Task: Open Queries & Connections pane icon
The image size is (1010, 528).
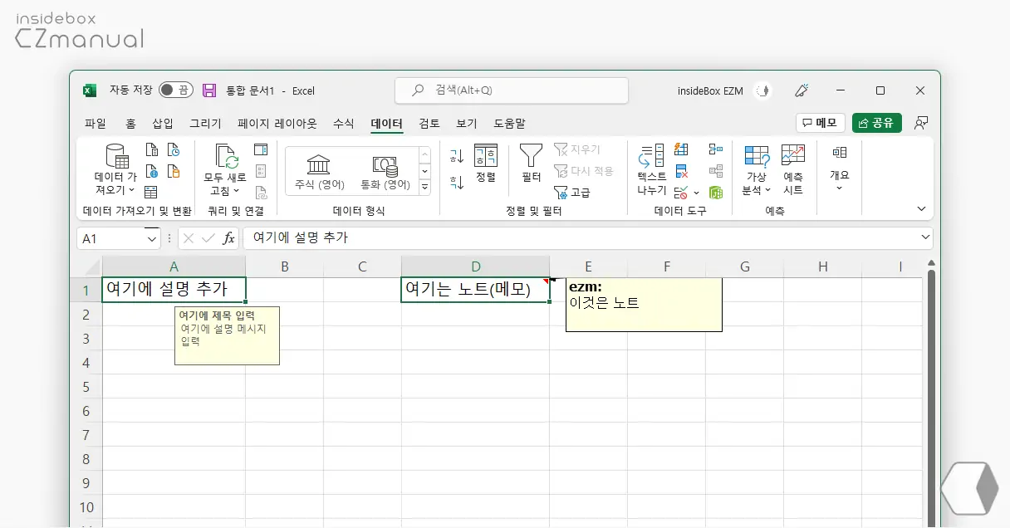Action: (261, 149)
